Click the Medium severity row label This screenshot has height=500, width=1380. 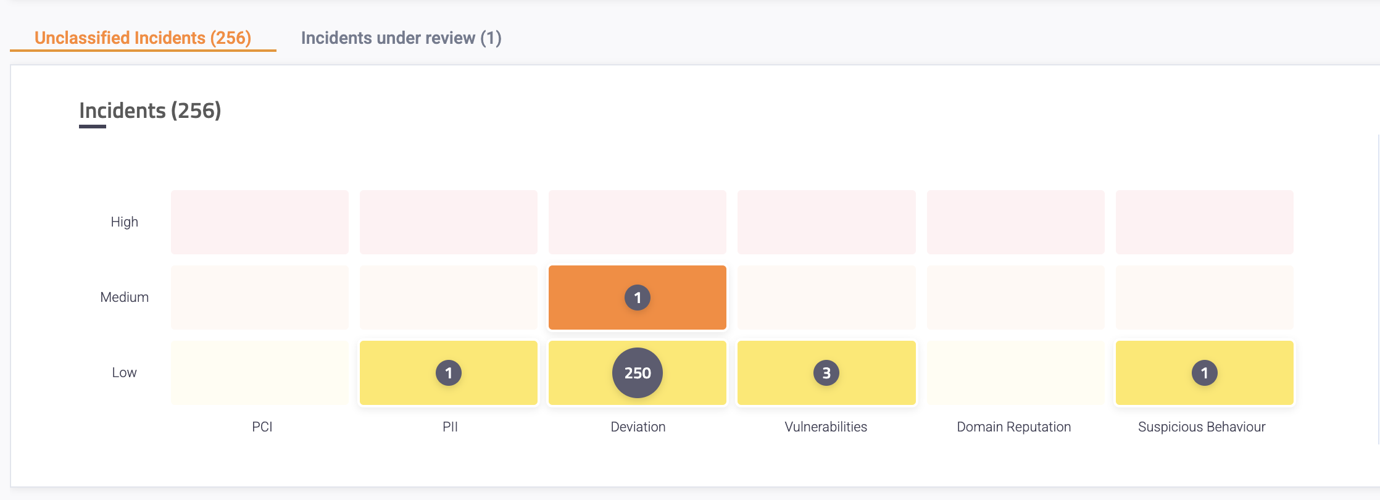[125, 298]
